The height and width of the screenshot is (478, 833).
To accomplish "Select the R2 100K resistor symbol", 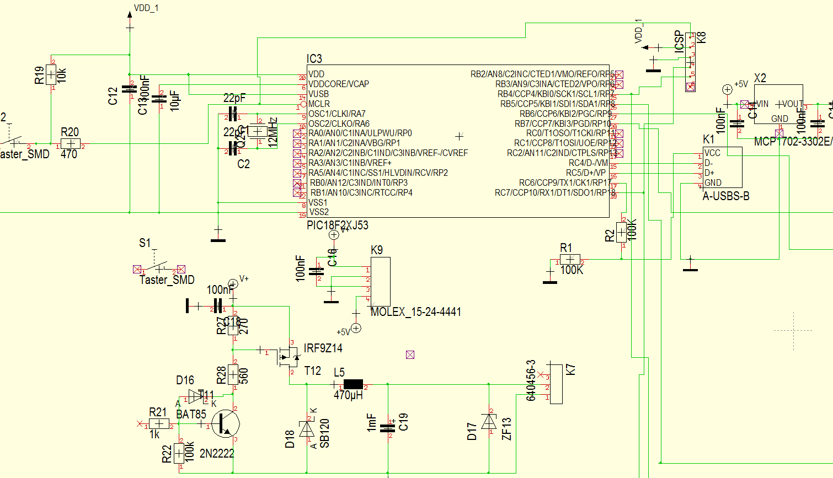I will point(622,233).
